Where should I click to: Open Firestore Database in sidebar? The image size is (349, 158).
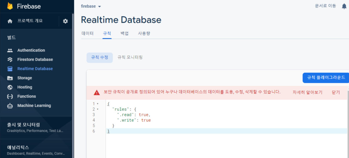35,60
